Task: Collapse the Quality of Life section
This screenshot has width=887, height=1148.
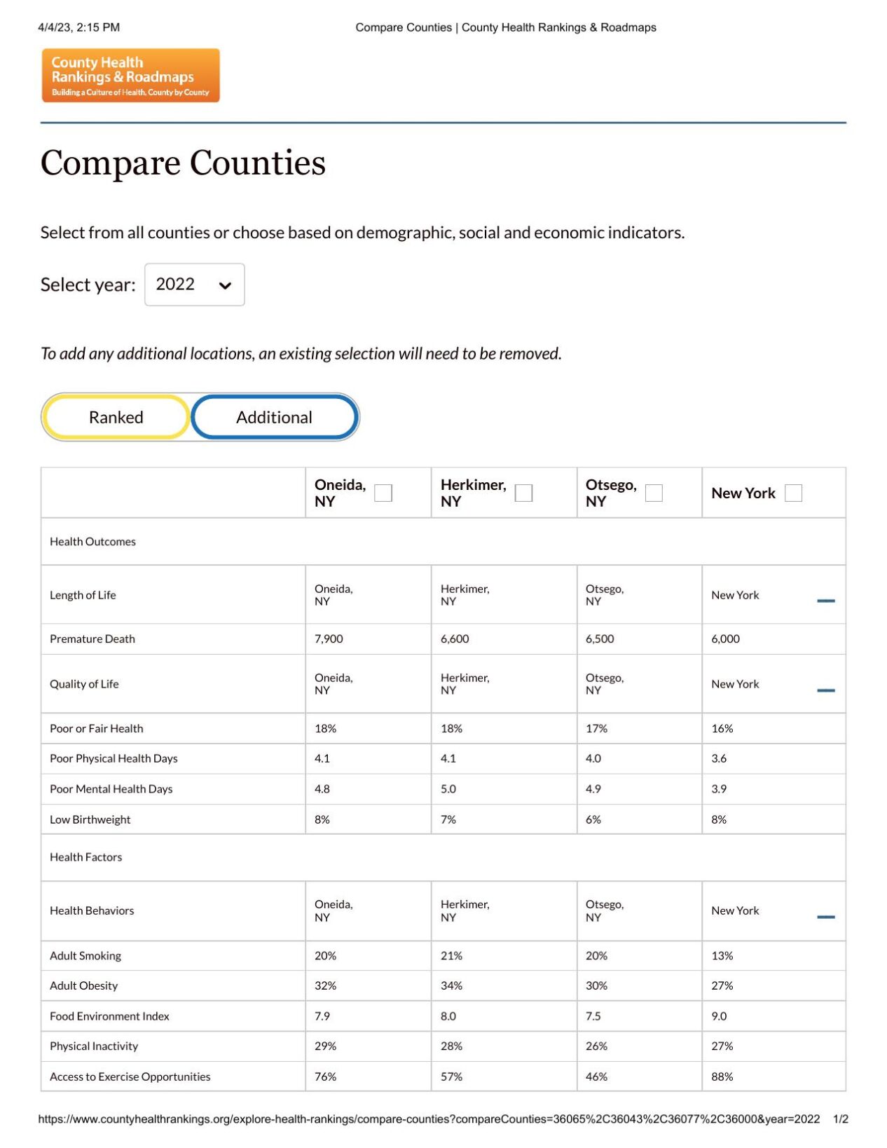Action: (x=826, y=690)
